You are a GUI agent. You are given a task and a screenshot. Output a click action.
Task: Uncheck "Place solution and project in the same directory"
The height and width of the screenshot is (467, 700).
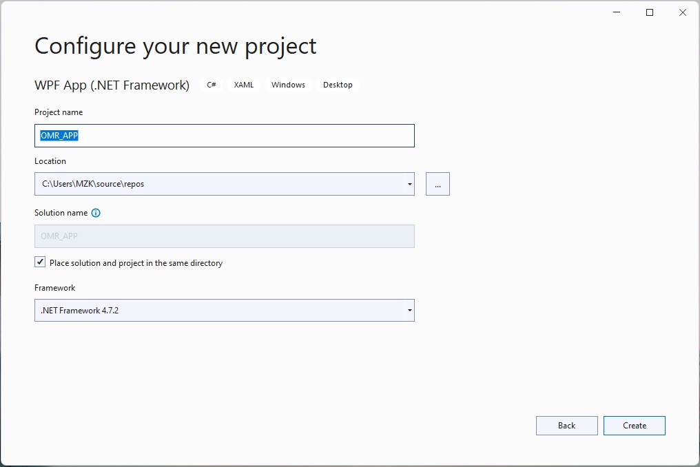40,262
